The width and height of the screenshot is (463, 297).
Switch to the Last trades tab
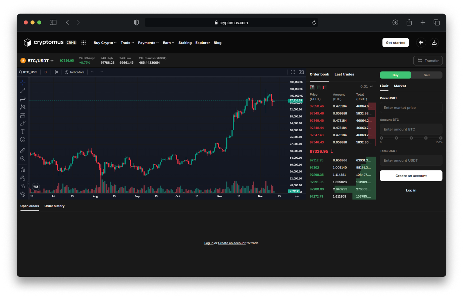[x=344, y=74]
